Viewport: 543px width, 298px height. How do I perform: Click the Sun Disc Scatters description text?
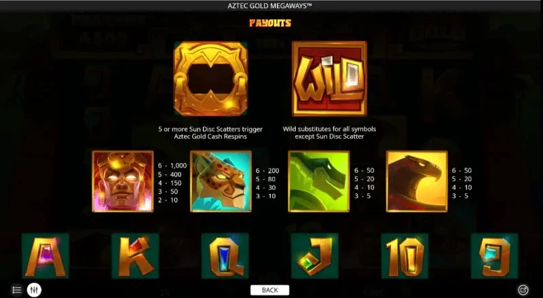tap(210, 133)
